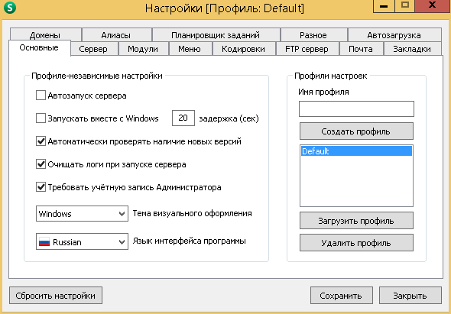Click the Russian flag icon
The height and width of the screenshot is (314, 451).
pyautogui.click(x=44, y=242)
